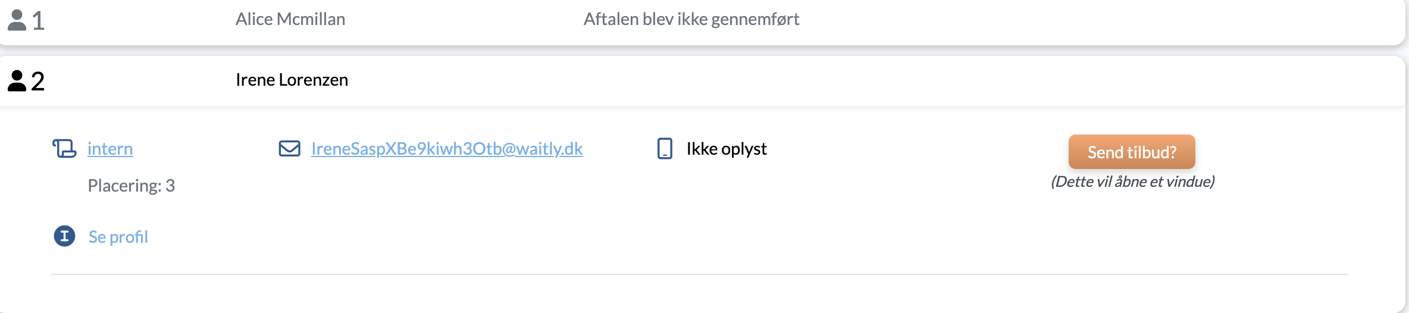
Task: Click the Aftalen blev ikke gennemført status text
Action: click(x=691, y=19)
